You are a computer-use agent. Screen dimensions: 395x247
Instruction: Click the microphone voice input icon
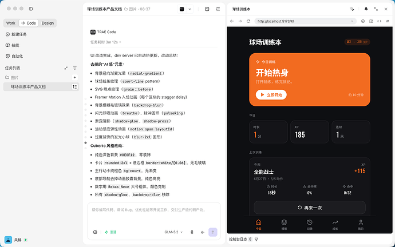(x=192, y=232)
